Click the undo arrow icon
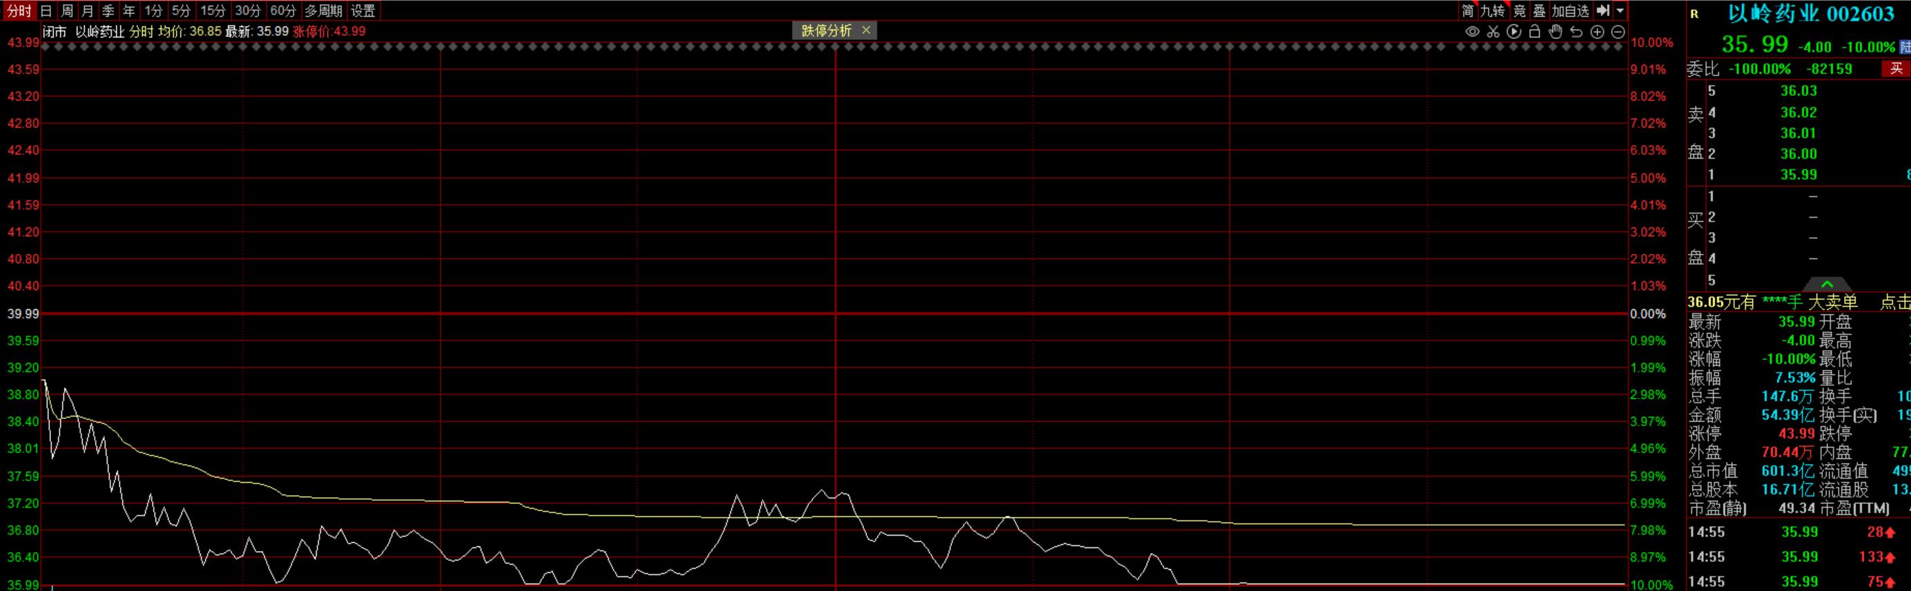Image resolution: width=1911 pixels, height=591 pixels. coord(1576,31)
